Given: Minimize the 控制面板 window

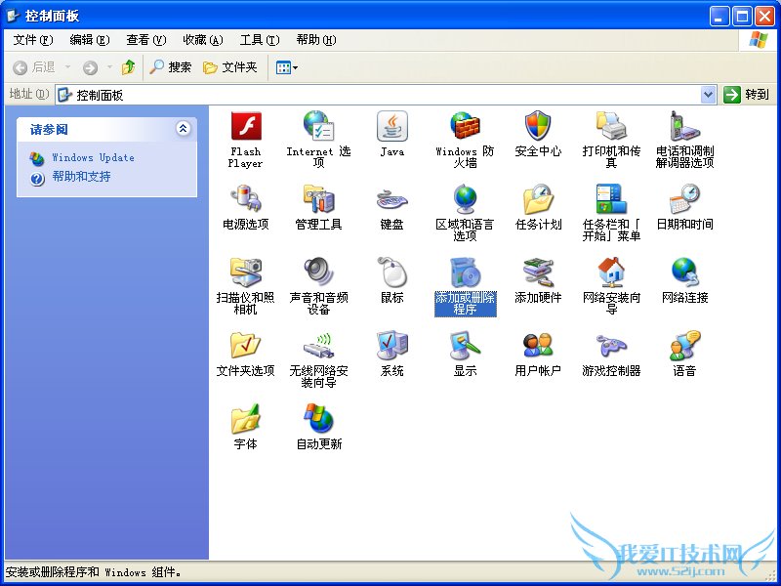Looking at the screenshot, I should coord(719,17).
